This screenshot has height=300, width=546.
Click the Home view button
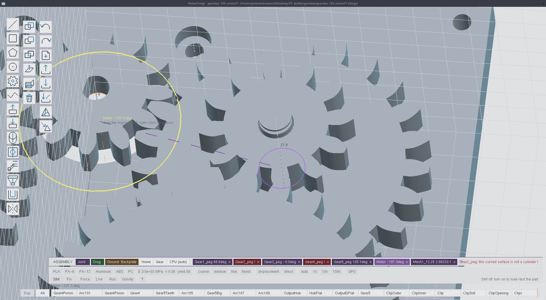click(146, 262)
